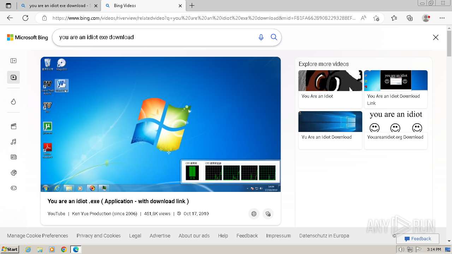Open File Explorer from taskbar

pos(40,249)
